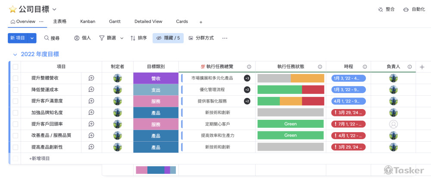The height and width of the screenshot is (179, 431).
Task: Click info icon on 時程 column header
Action: pos(365,67)
